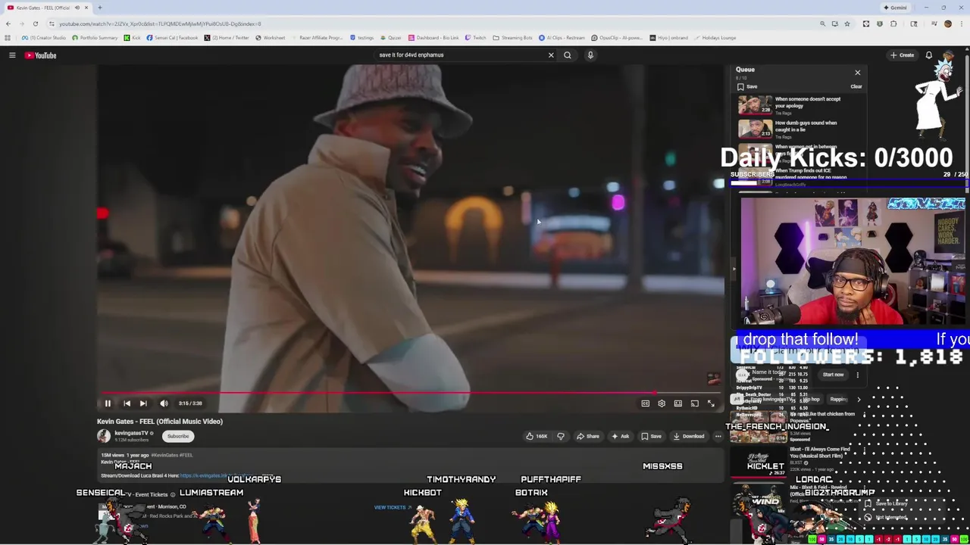Open the Create button
The width and height of the screenshot is (970, 545).
[902, 55]
